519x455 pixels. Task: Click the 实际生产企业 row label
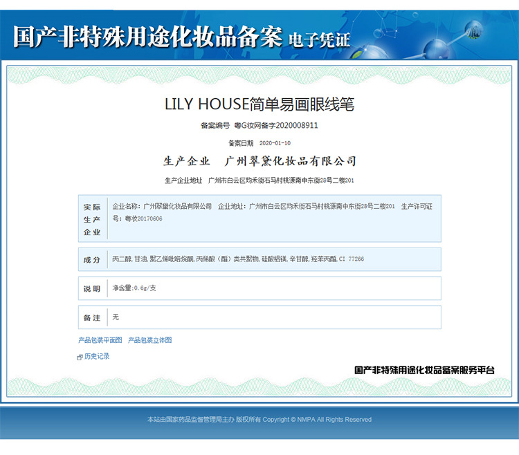[92, 220]
